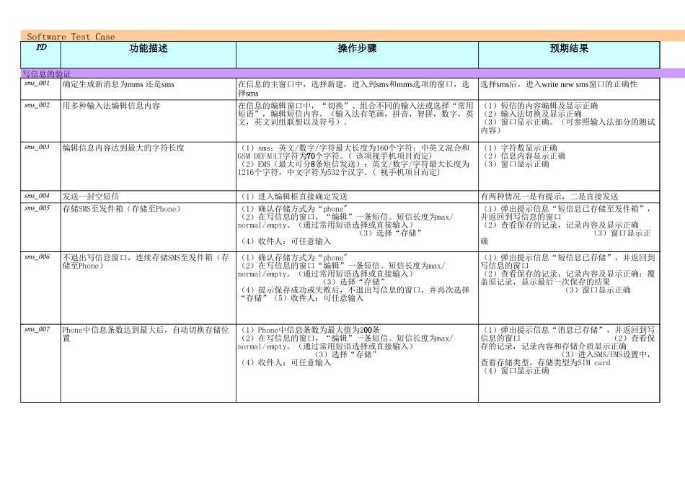Image resolution: width=685 pixels, height=484 pixels.
Task: Select the sms_007 ID cell
Action: pos(37,329)
